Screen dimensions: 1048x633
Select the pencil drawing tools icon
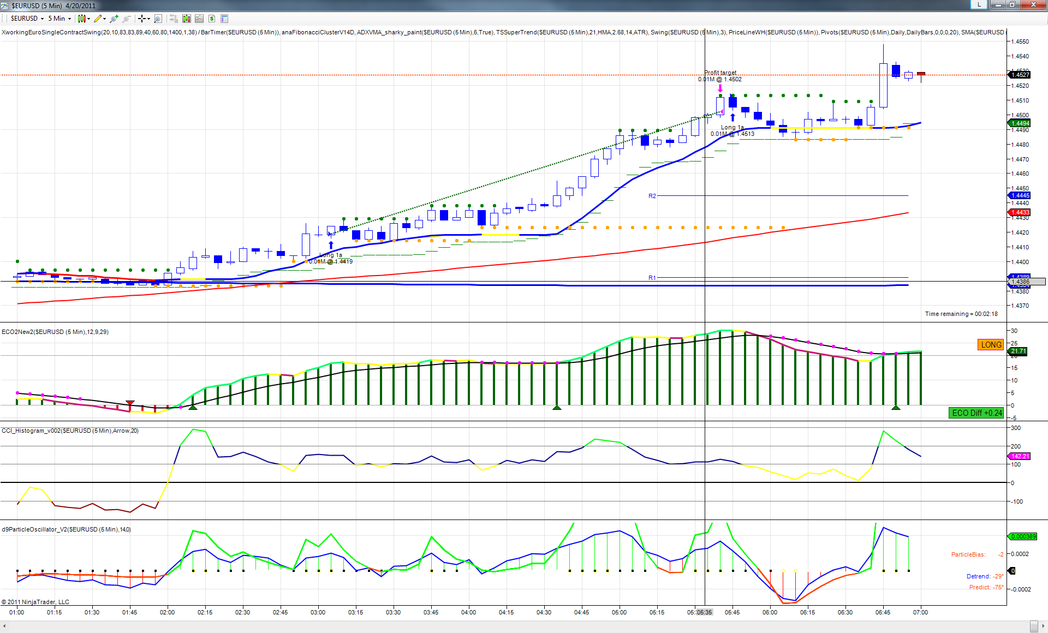pos(97,19)
